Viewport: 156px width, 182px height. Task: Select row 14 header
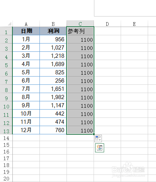6,138
